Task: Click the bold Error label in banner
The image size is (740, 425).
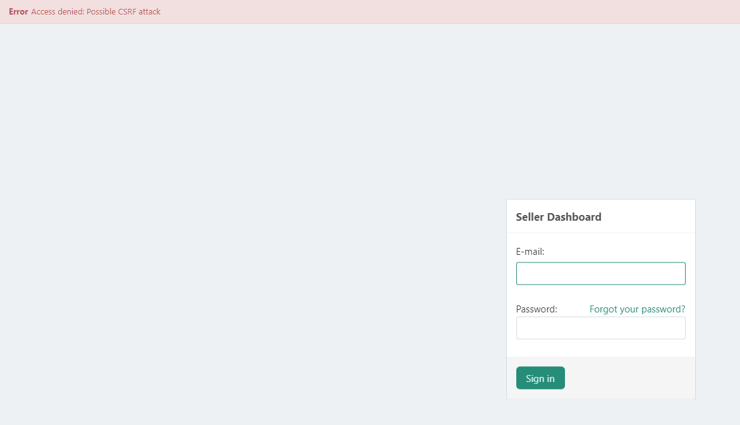Action: tap(18, 12)
